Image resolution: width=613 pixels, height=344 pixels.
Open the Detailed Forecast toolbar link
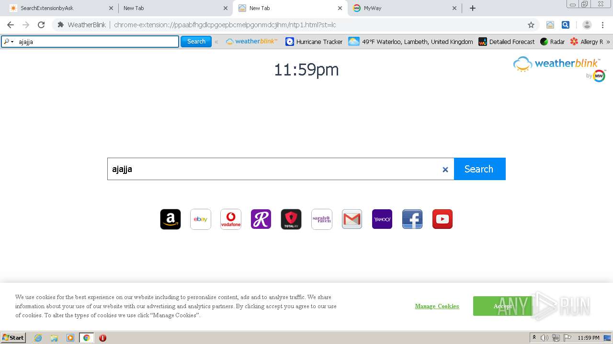point(507,42)
